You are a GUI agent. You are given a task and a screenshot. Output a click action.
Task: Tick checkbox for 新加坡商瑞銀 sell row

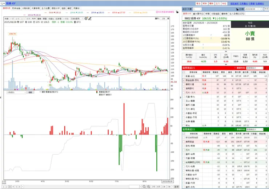pyautogui.click(x=184, y=137)
